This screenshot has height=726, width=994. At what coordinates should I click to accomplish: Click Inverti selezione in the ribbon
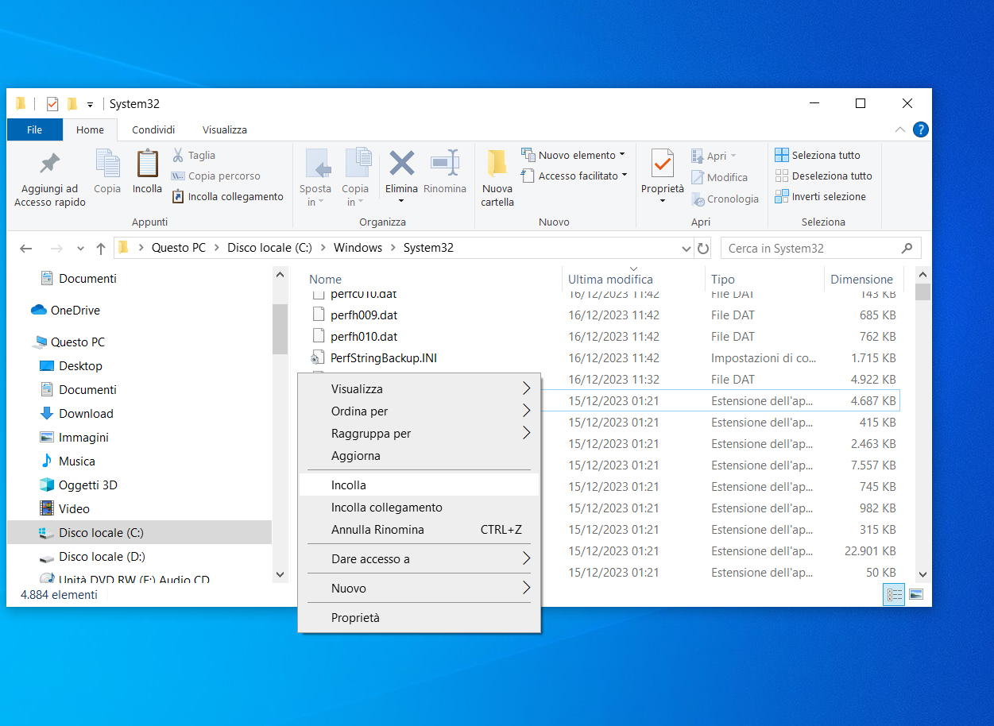tap(821, 196)
